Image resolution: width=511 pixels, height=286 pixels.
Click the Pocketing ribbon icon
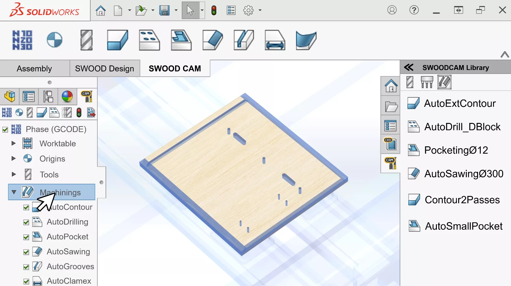tap(181, 40)
